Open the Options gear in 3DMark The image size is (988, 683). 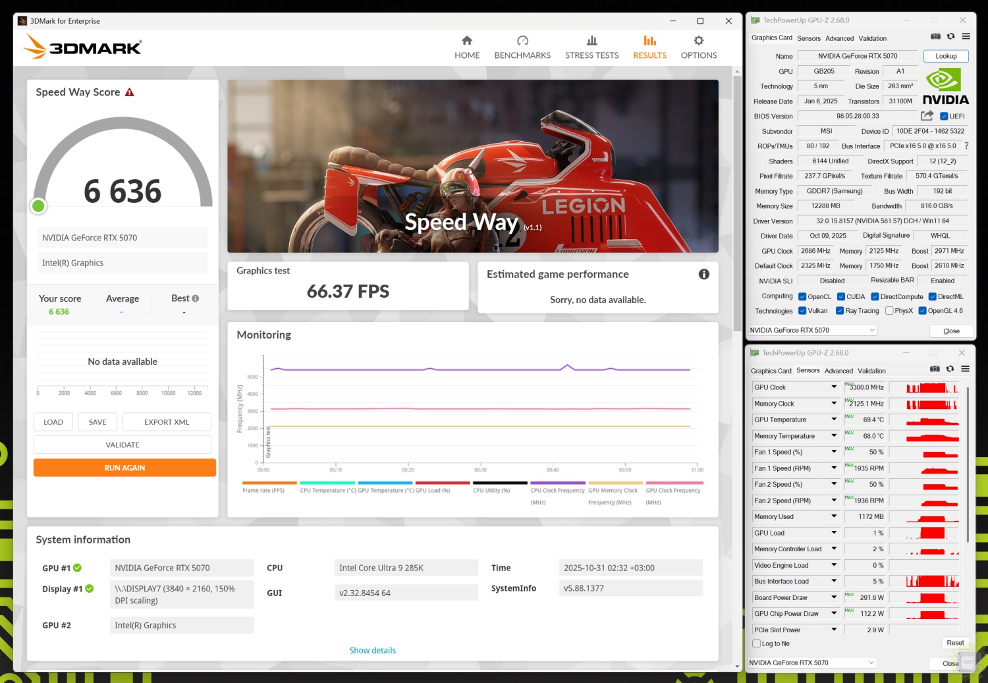click(x=699, y=47)
